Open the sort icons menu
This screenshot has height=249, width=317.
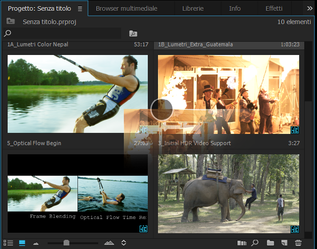pos(124,243)
